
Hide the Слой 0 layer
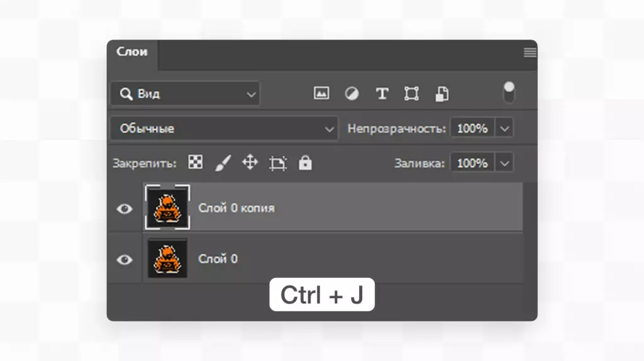(125, 260)
